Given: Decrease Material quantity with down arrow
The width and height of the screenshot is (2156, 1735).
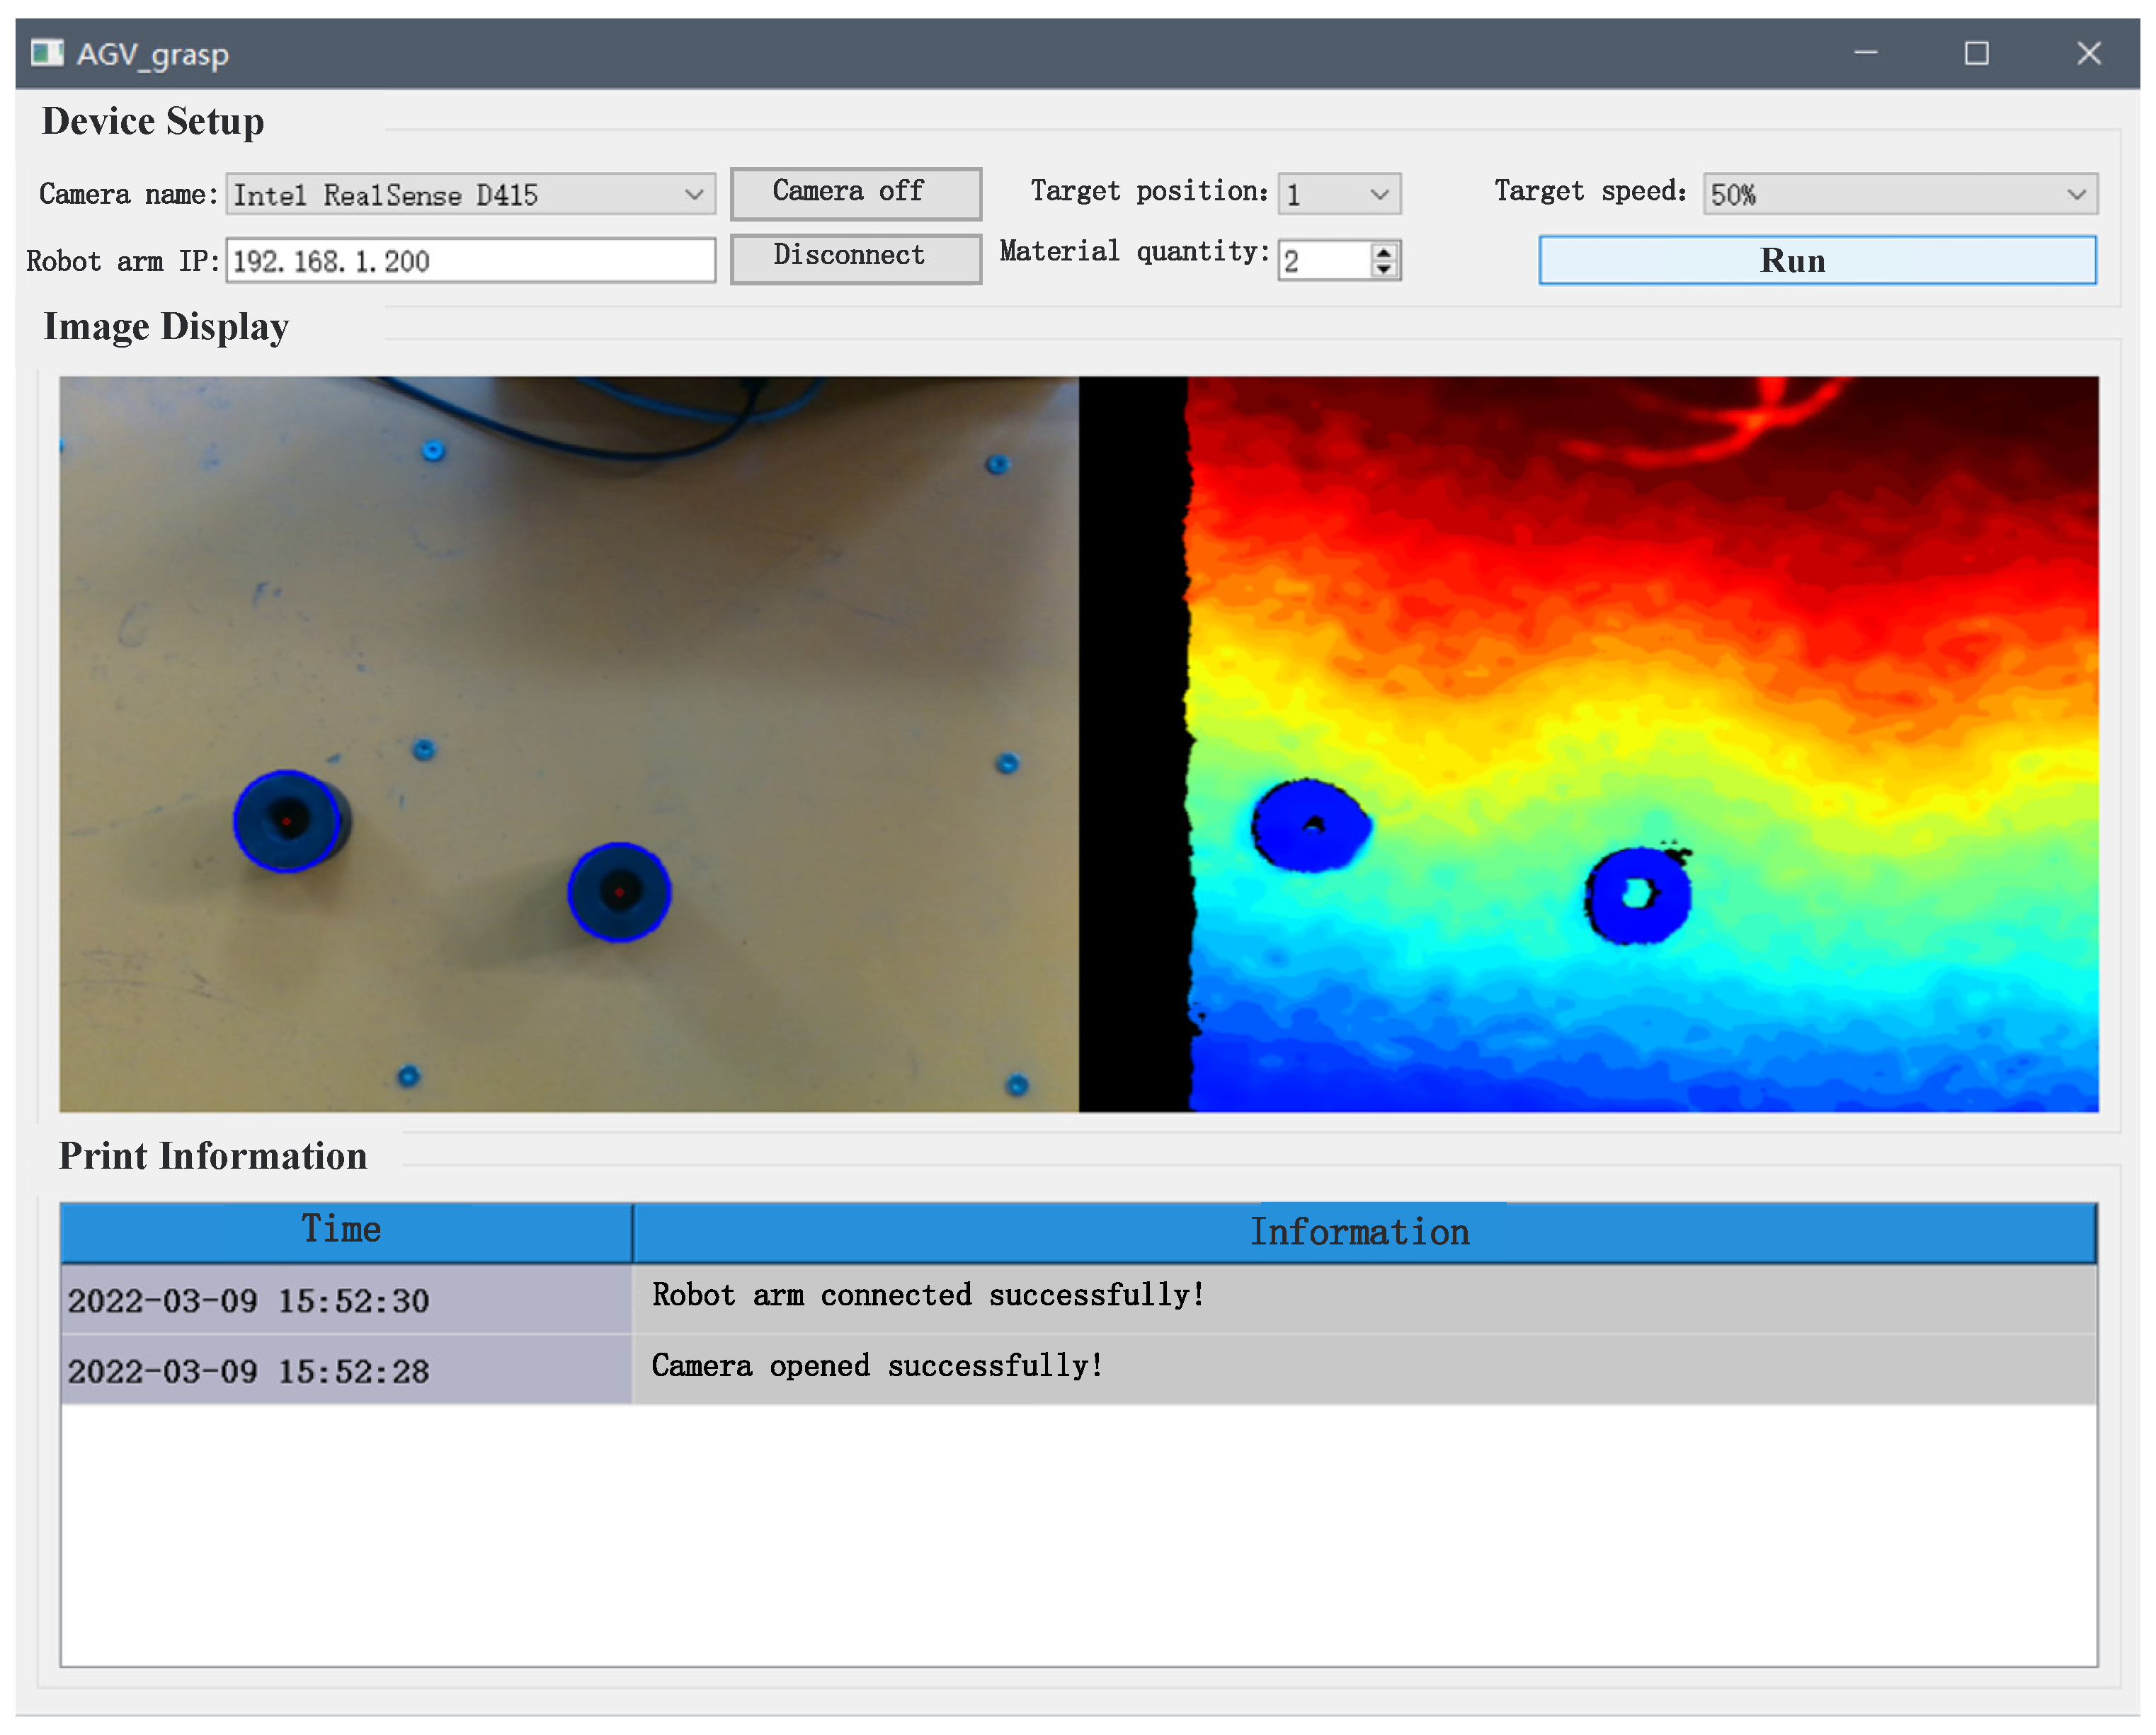Looking at the screenshot, I should click(1383, 269).
